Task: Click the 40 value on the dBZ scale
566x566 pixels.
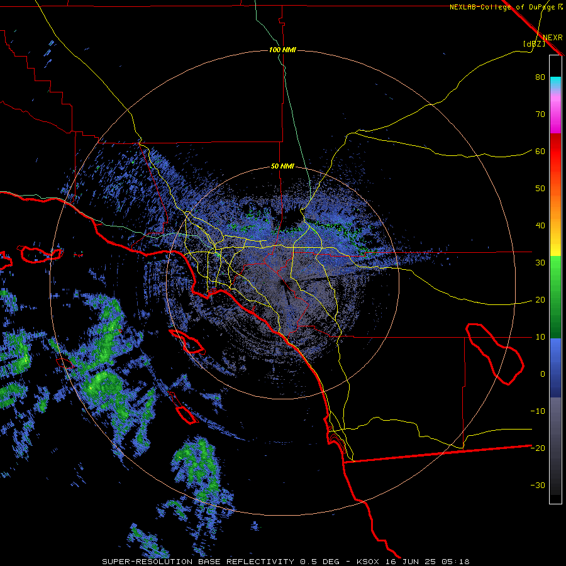Action: [x=540, y=226]
